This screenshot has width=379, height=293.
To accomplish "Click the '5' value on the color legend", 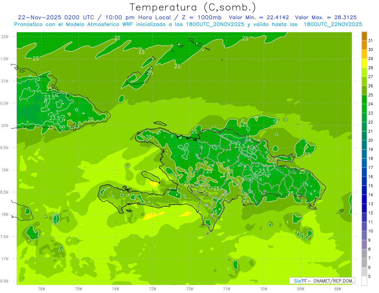I will [370, 276].
